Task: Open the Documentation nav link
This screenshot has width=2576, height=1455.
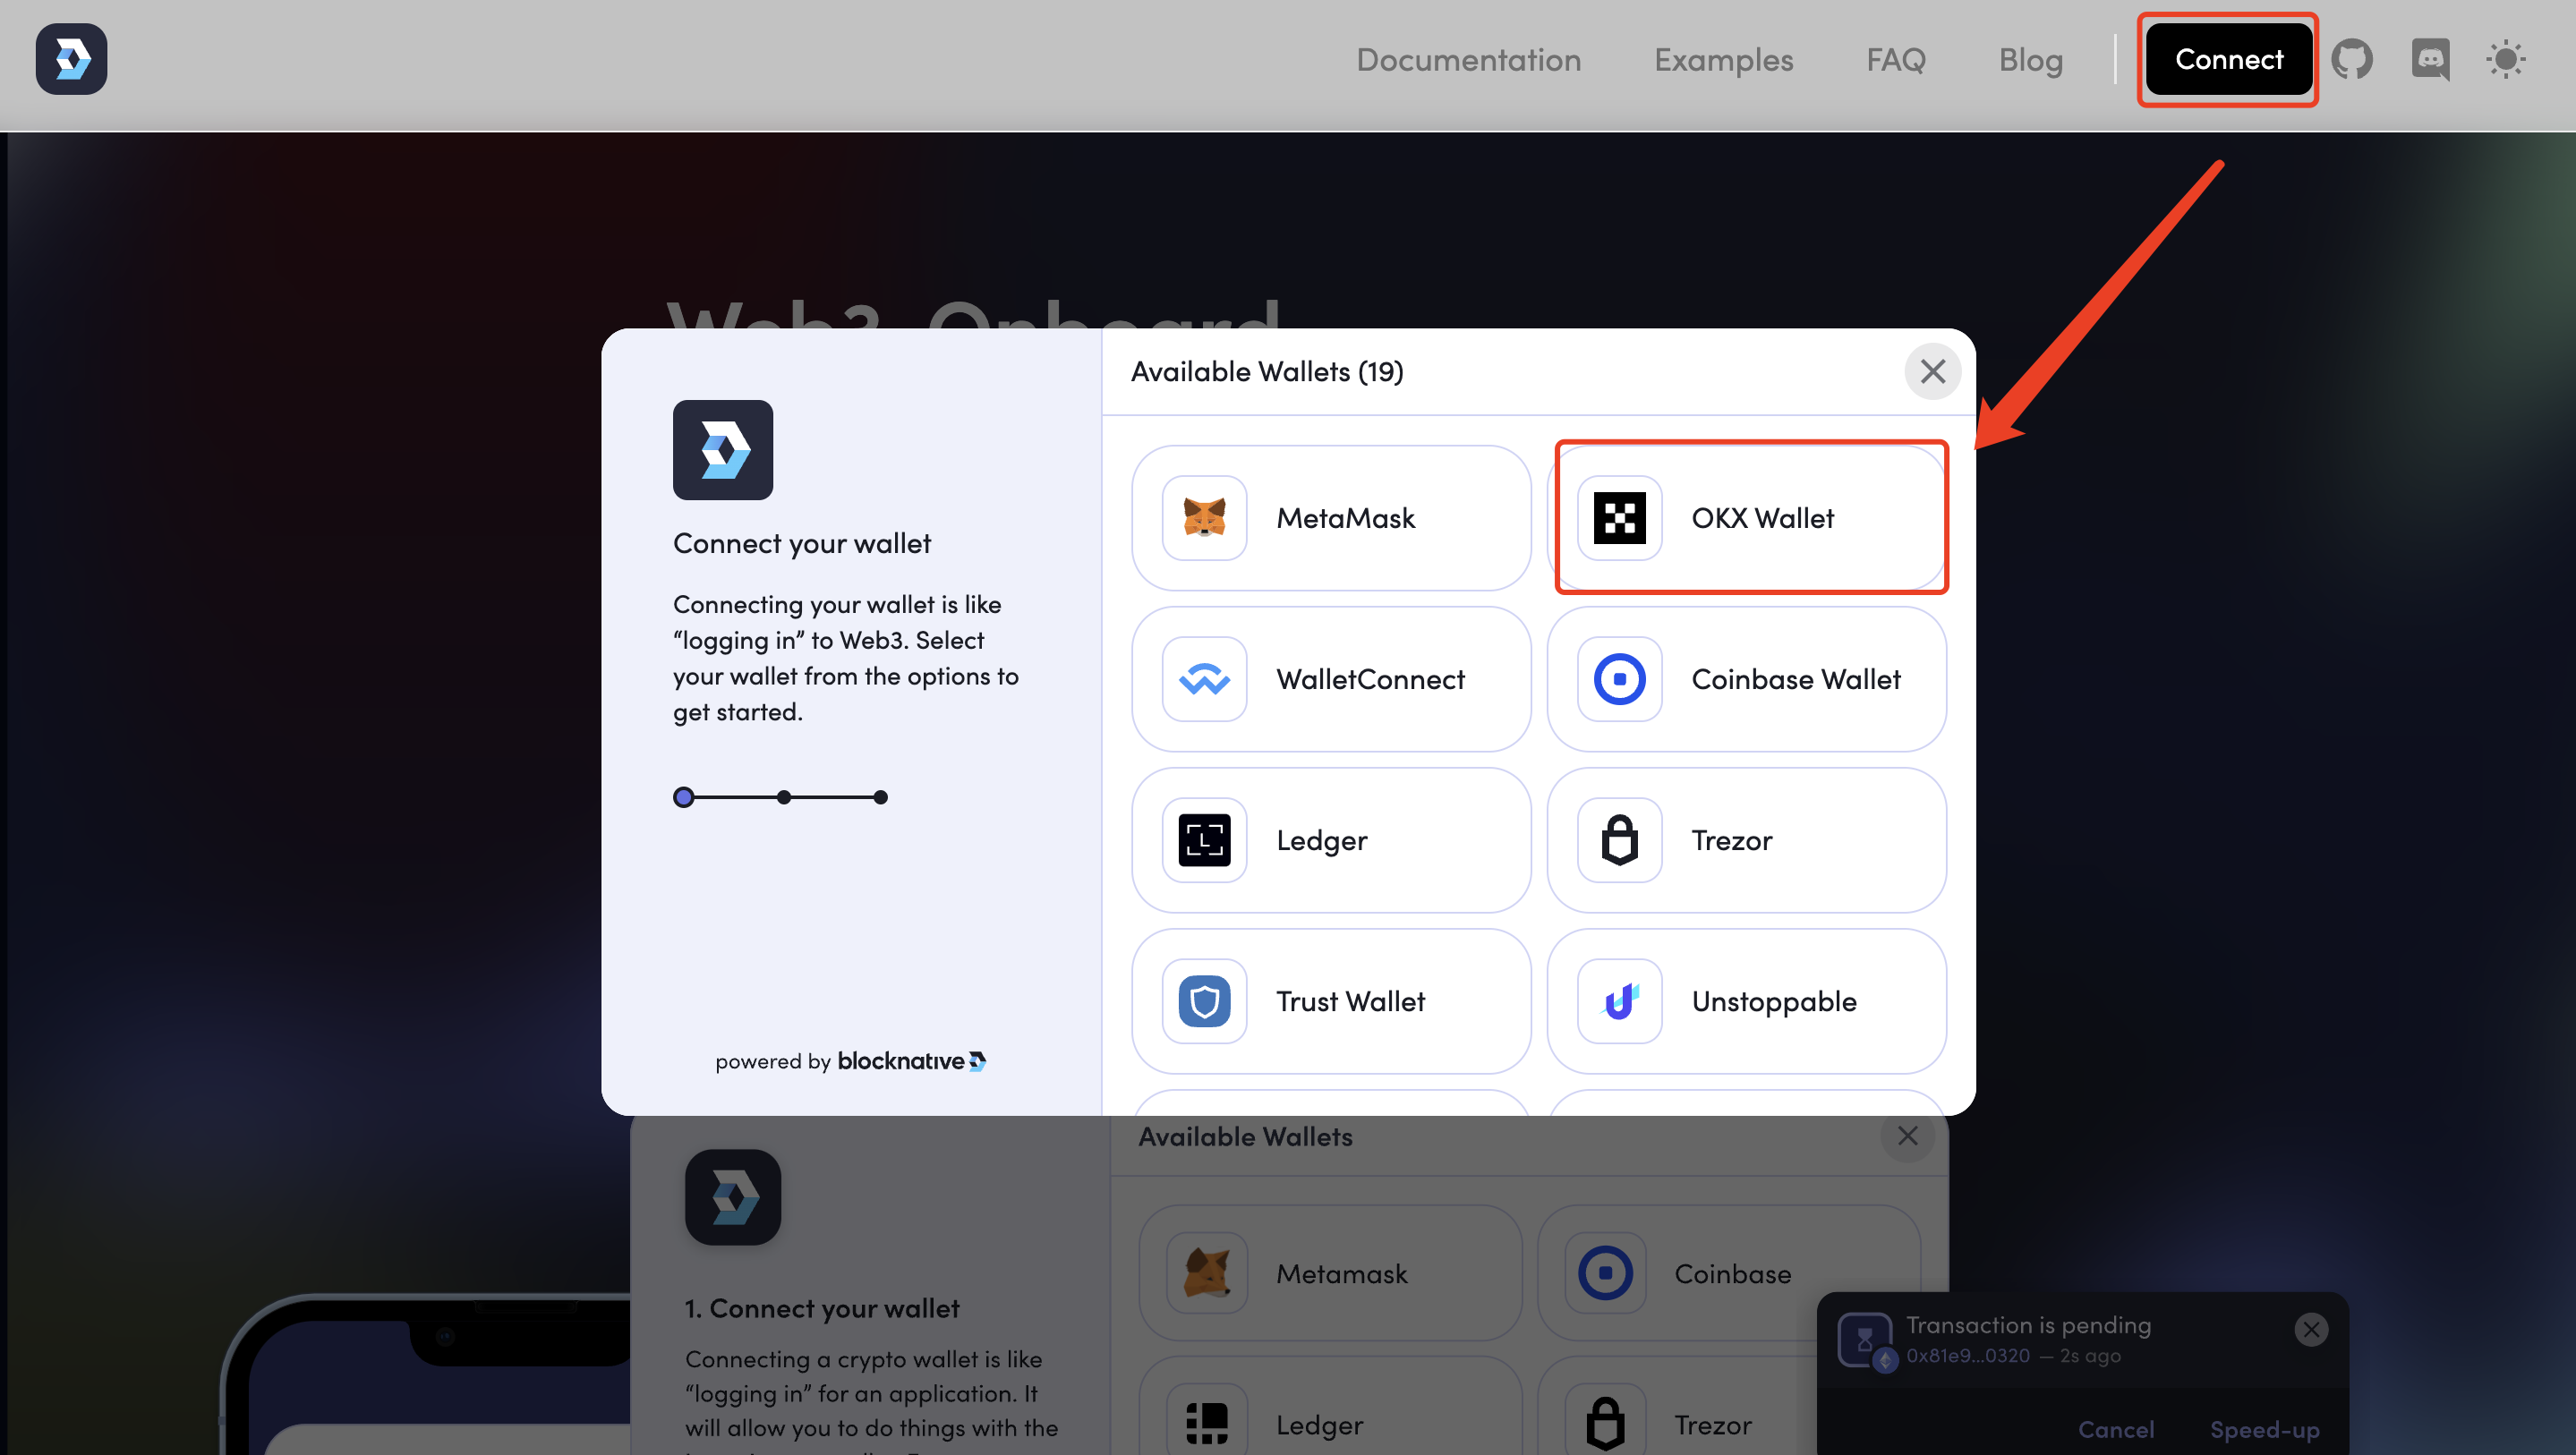Action: click(x=1468, y=60)
